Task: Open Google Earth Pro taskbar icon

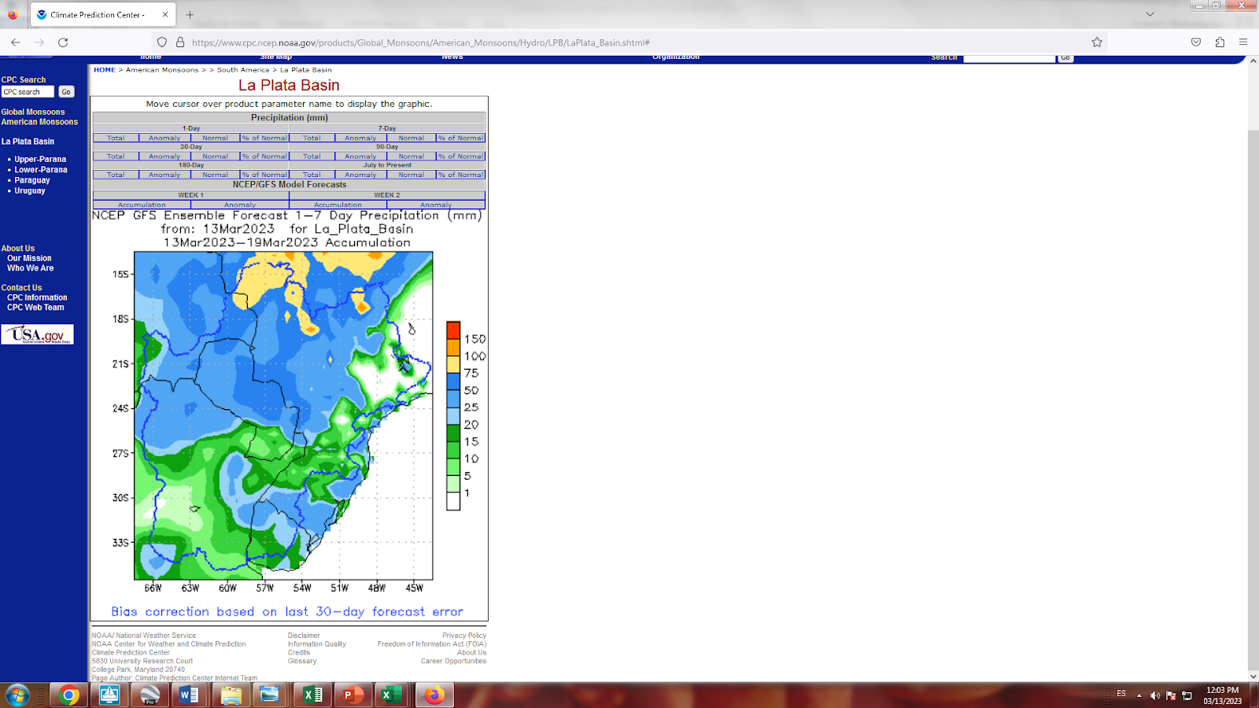Action: (150, 695)
